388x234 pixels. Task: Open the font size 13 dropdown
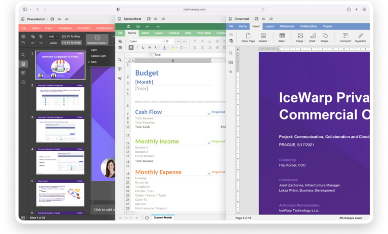tap(170, 41)
